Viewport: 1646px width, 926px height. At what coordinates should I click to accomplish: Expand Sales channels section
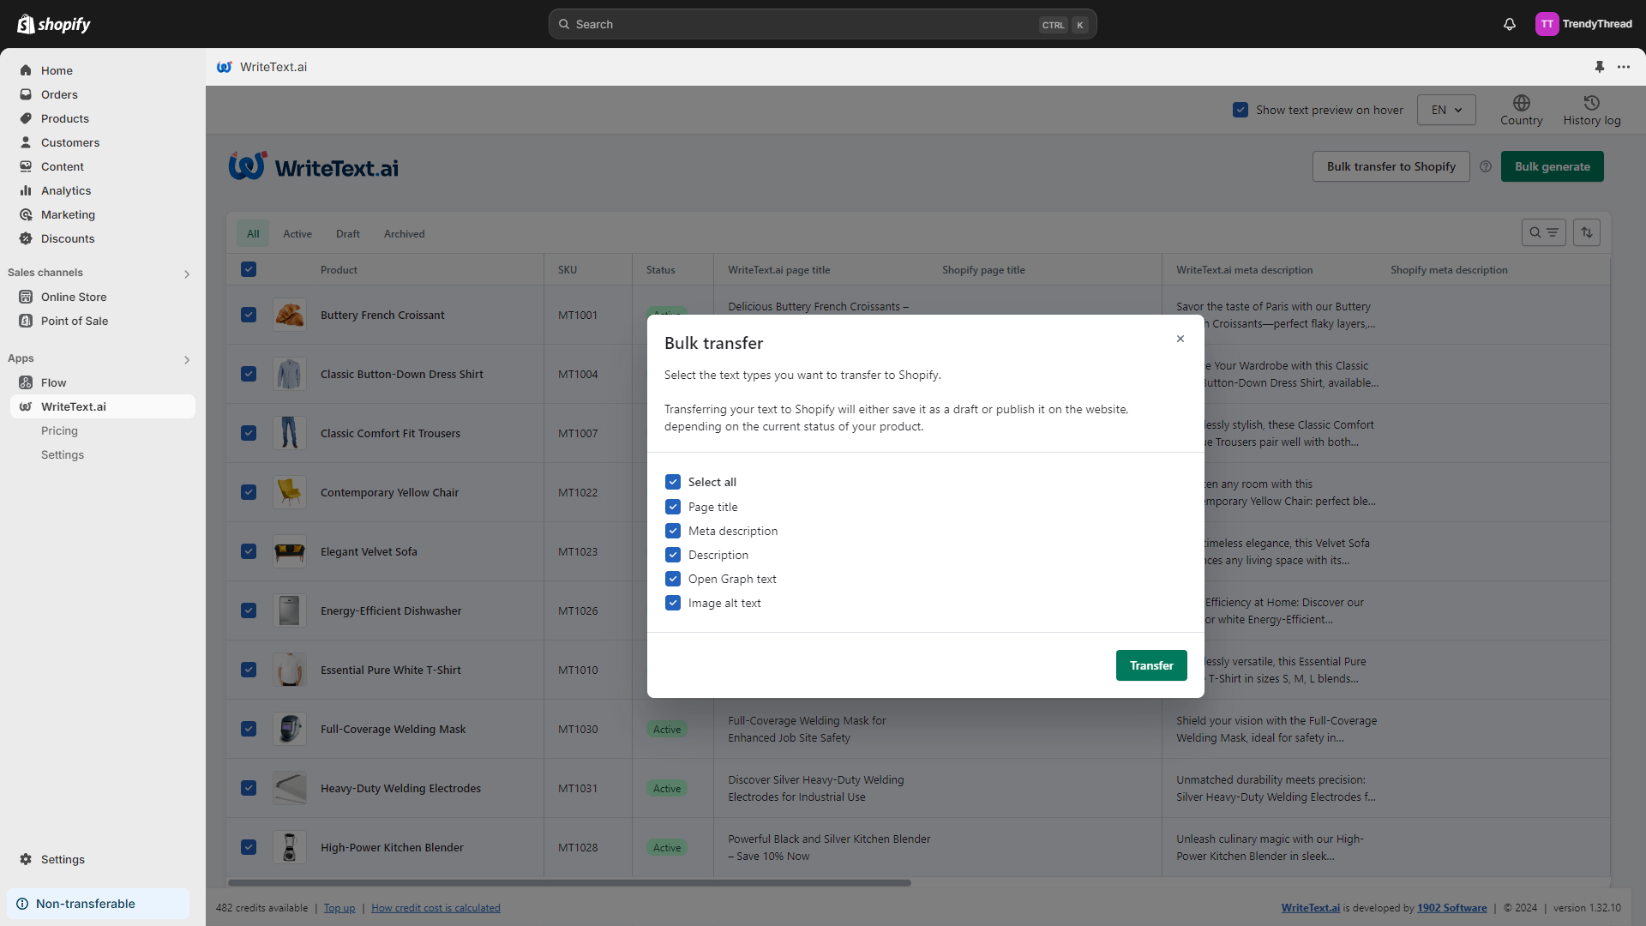[x=187, y=274]
